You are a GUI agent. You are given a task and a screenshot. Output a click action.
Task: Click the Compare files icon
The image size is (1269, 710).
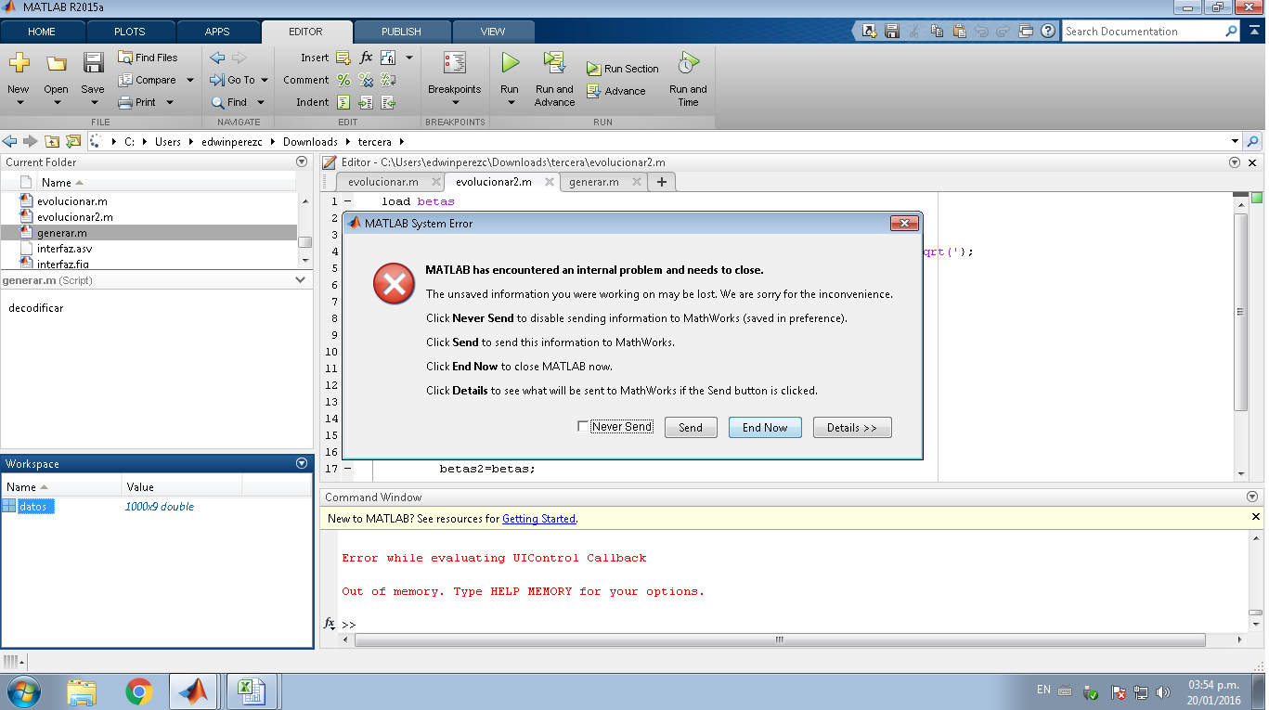tap(126, 80)
